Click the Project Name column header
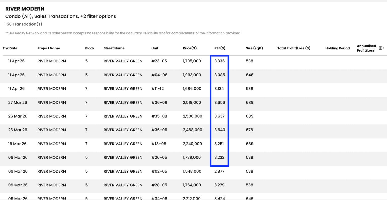Viewport: 387px width, 200px height. coord(49,48)
